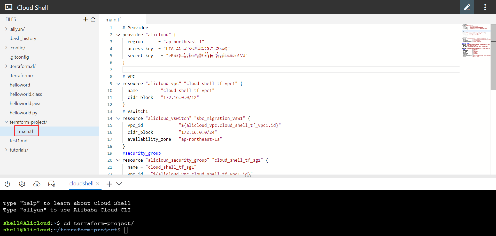Fold the security_group resource at line 20
496x236 pixels.
(x=118, y=160)
